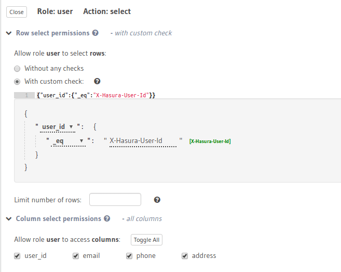This screenshot has width=341, height=272.
Task: Click help icon beside Column select permissions
Action: 107,219
